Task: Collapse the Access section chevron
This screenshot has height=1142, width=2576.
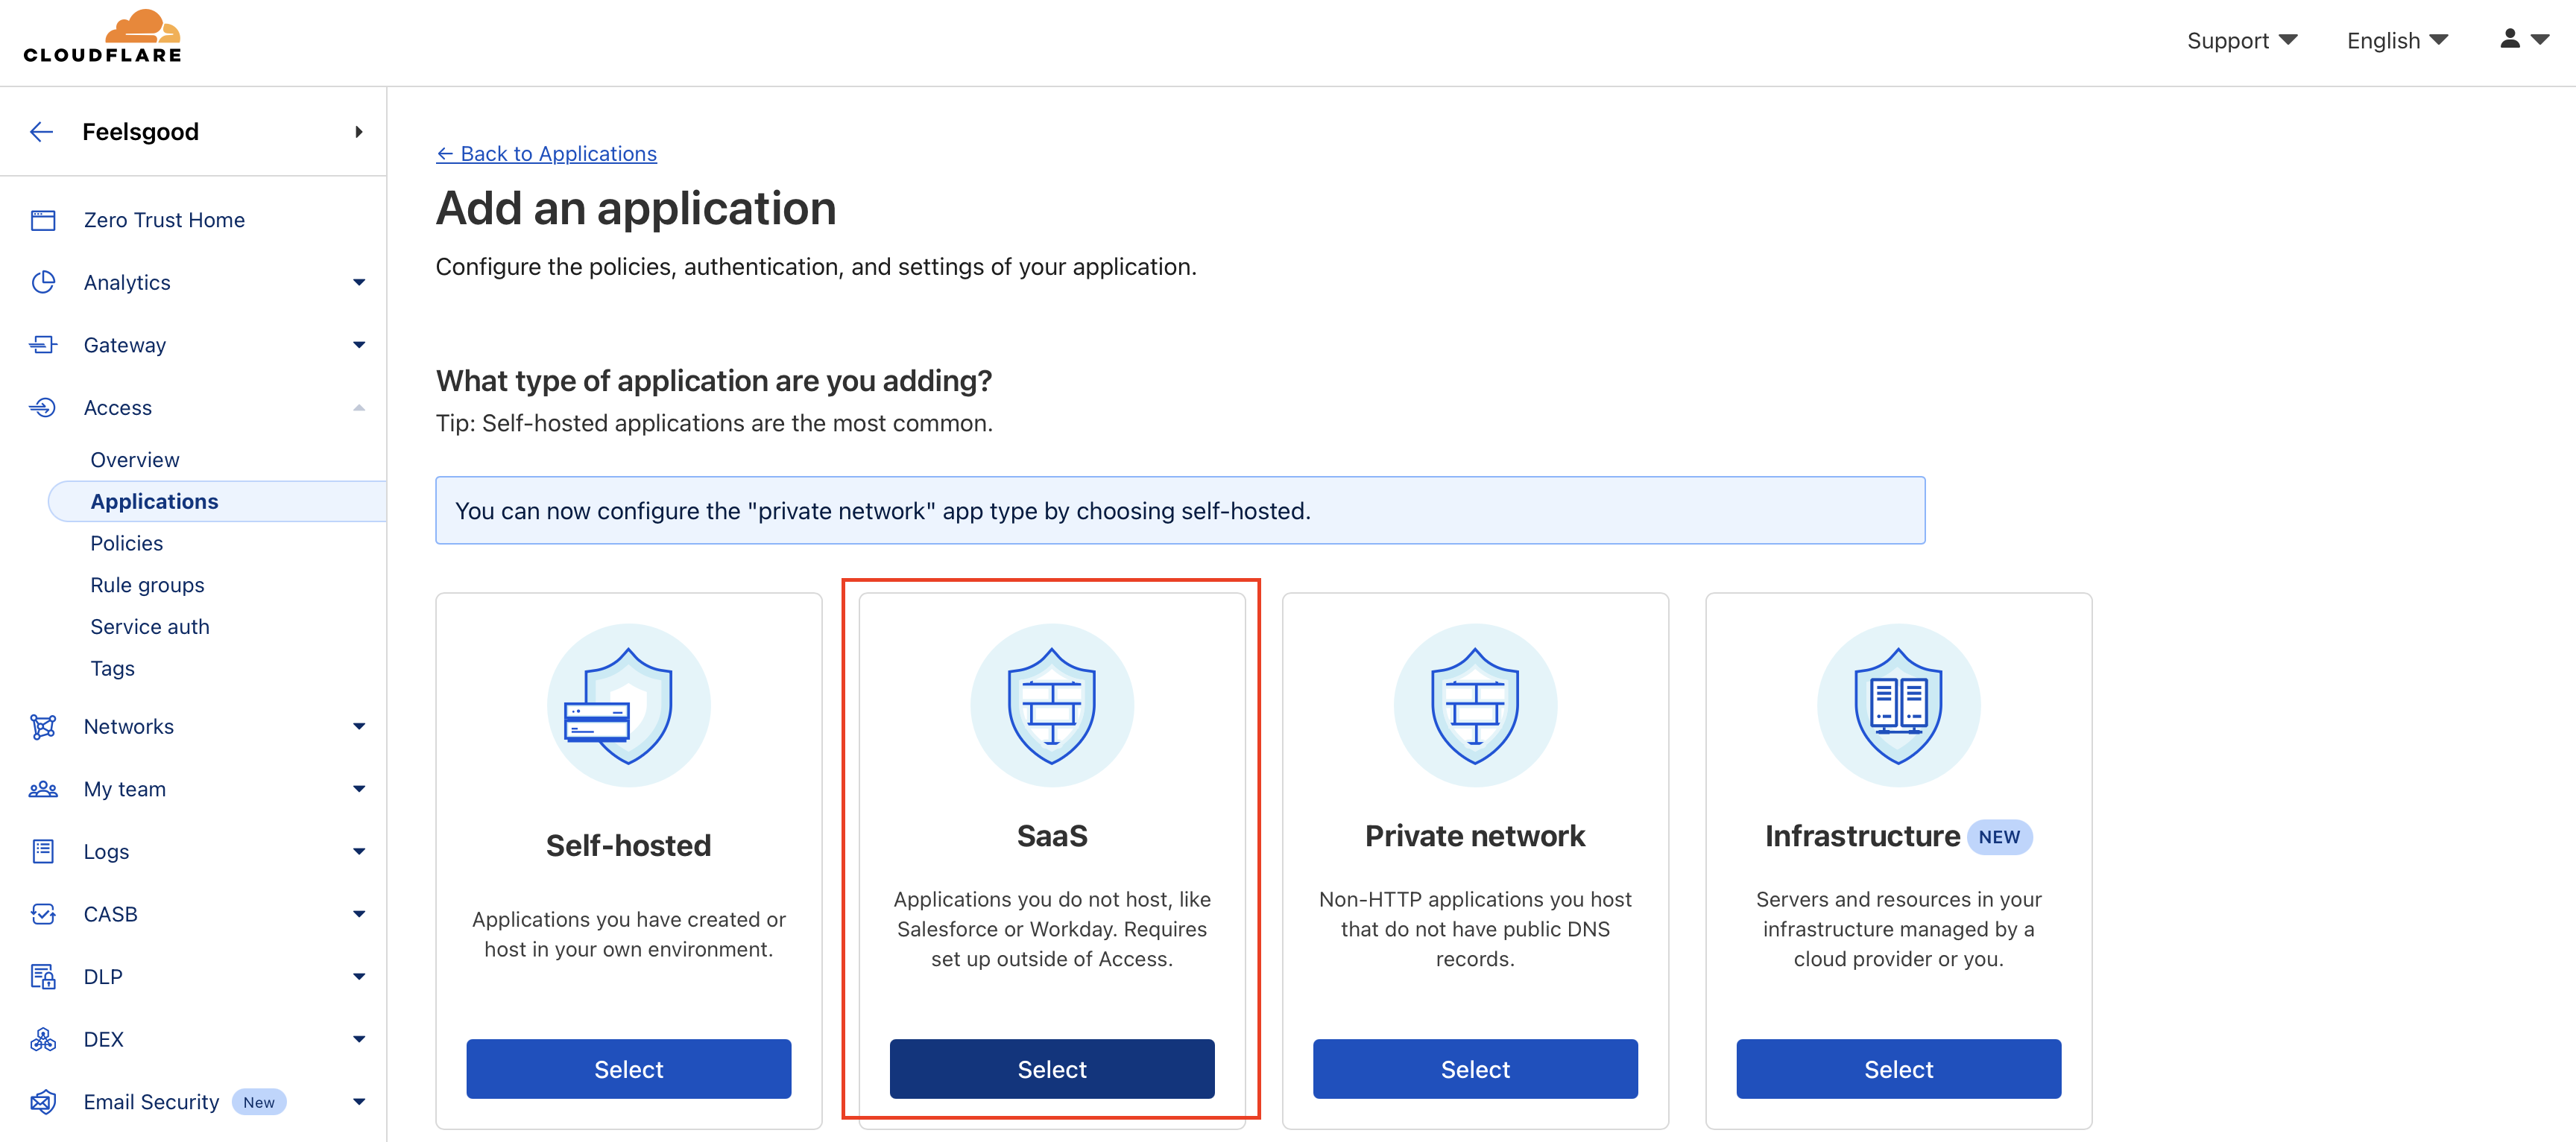Action: (359, 407)
